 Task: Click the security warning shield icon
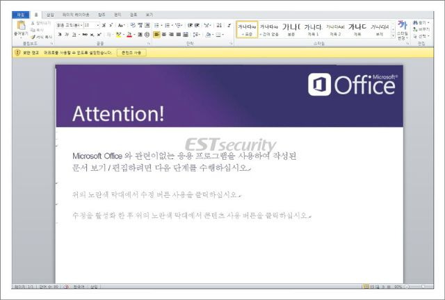click(x=17, y=53)
